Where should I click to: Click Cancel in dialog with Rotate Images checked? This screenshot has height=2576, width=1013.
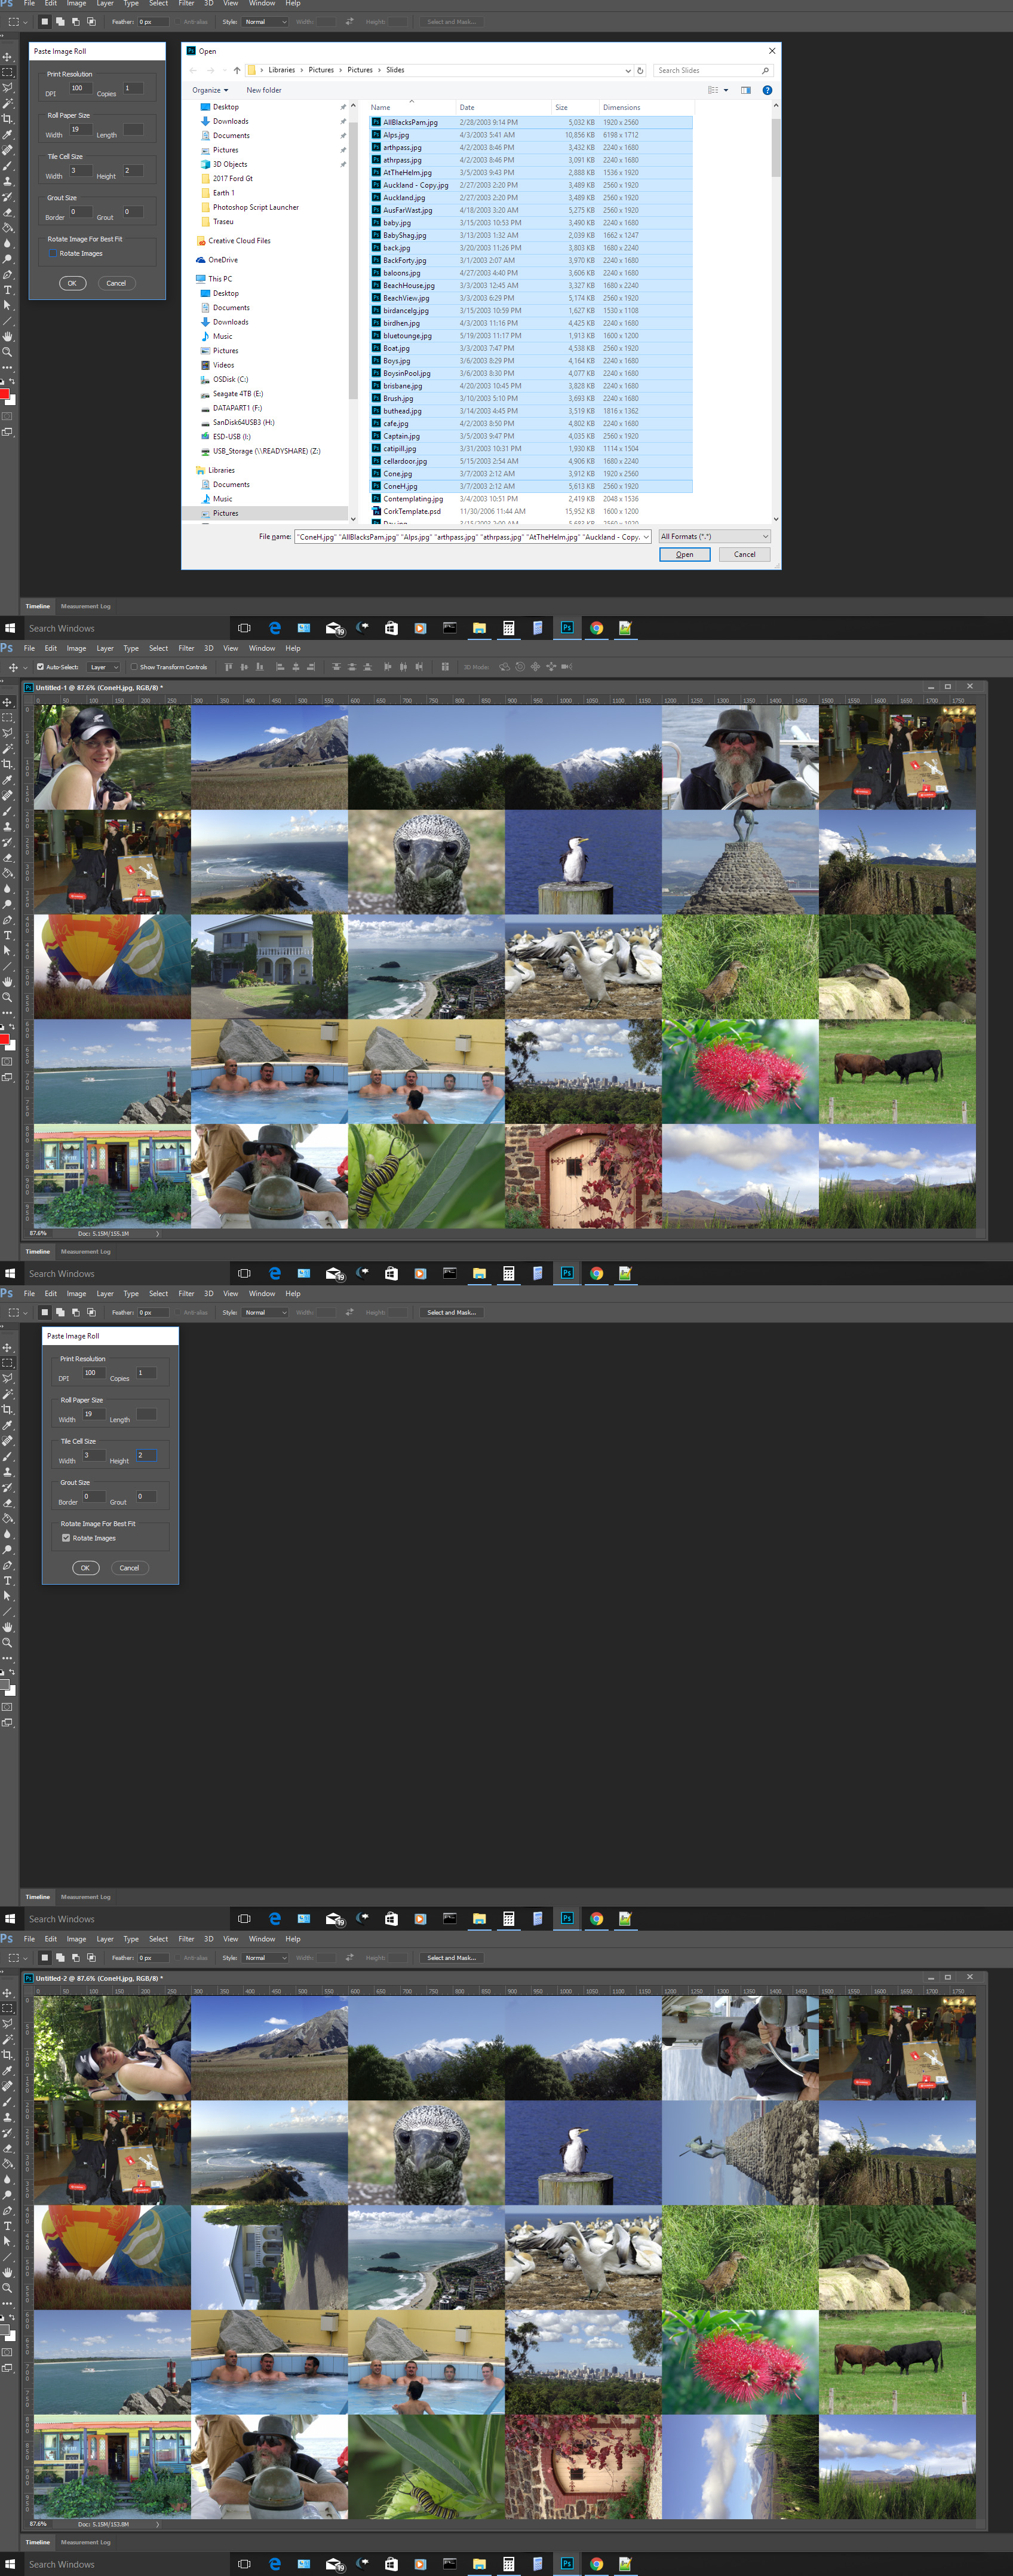[x=129, y=1567]
